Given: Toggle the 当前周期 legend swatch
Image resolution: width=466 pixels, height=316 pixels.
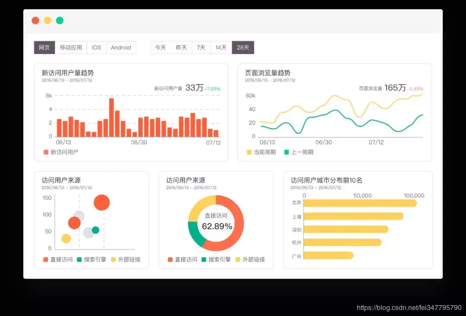Looking at the screenshot, I should [x=249, y=152].
